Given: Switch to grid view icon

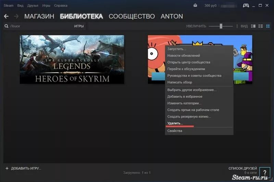Looking at the screenshot, I should (x=268, y=26).
